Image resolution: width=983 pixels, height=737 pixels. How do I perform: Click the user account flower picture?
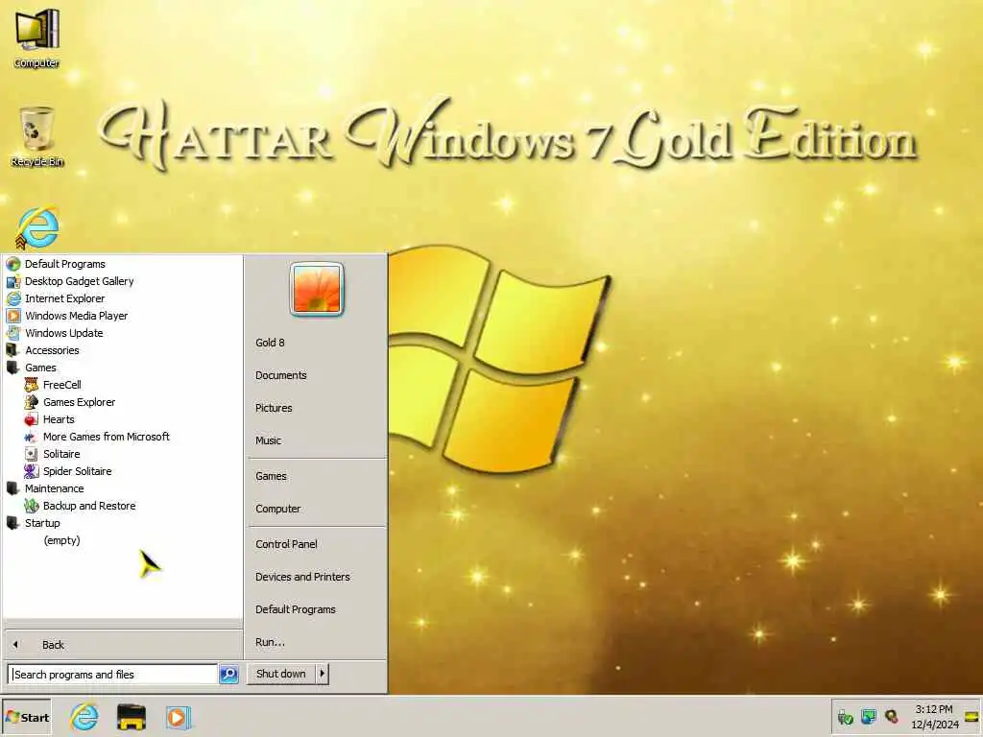click(317, 289)
